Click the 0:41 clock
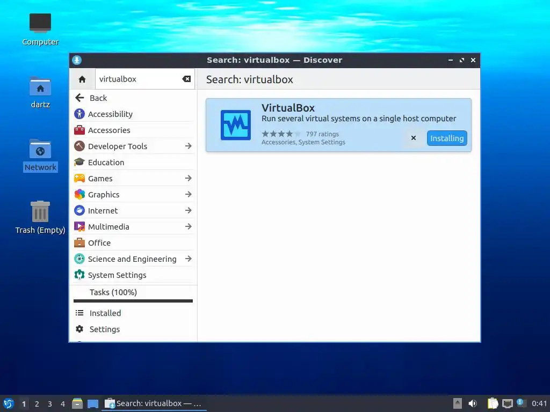 [539, 403]
